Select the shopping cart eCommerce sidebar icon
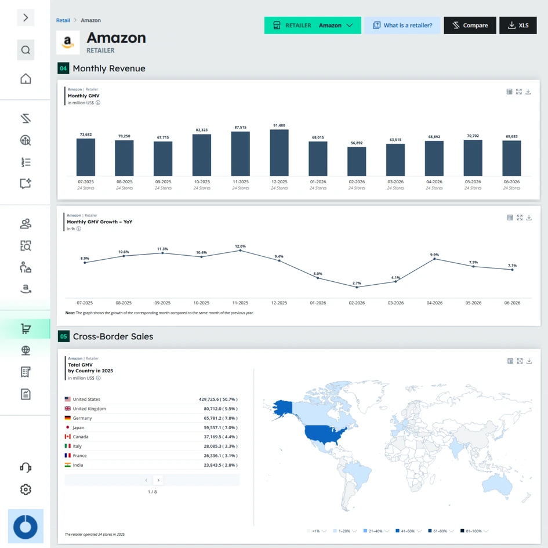 point(26,329)
